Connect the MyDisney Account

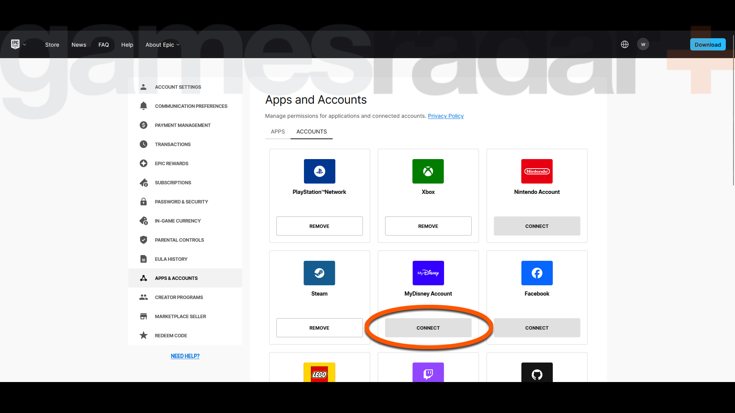[x=428, y=328]
